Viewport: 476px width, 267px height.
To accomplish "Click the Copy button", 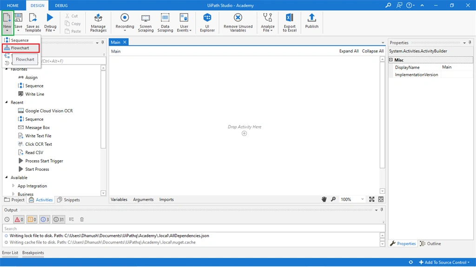I will coord(73,23).
